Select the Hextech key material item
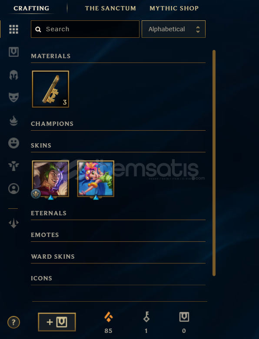Screen dimensions: 259x339 click(x=50, y=89)
